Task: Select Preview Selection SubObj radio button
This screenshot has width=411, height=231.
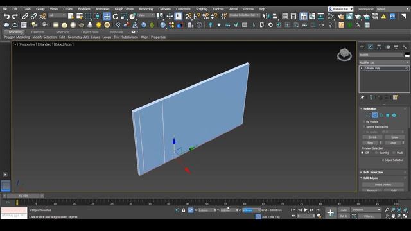Action: click(376, 153)
